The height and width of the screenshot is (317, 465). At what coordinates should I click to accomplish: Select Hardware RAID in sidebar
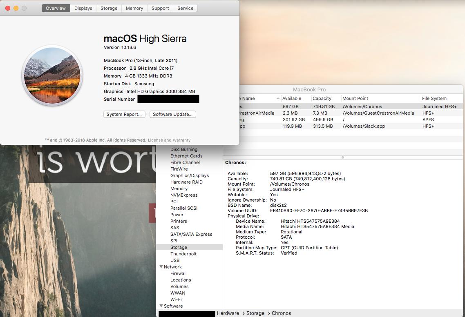[186, 182]
